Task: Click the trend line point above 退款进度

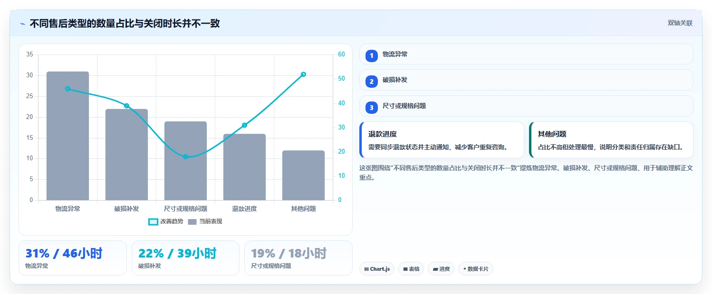Action: 244,125
